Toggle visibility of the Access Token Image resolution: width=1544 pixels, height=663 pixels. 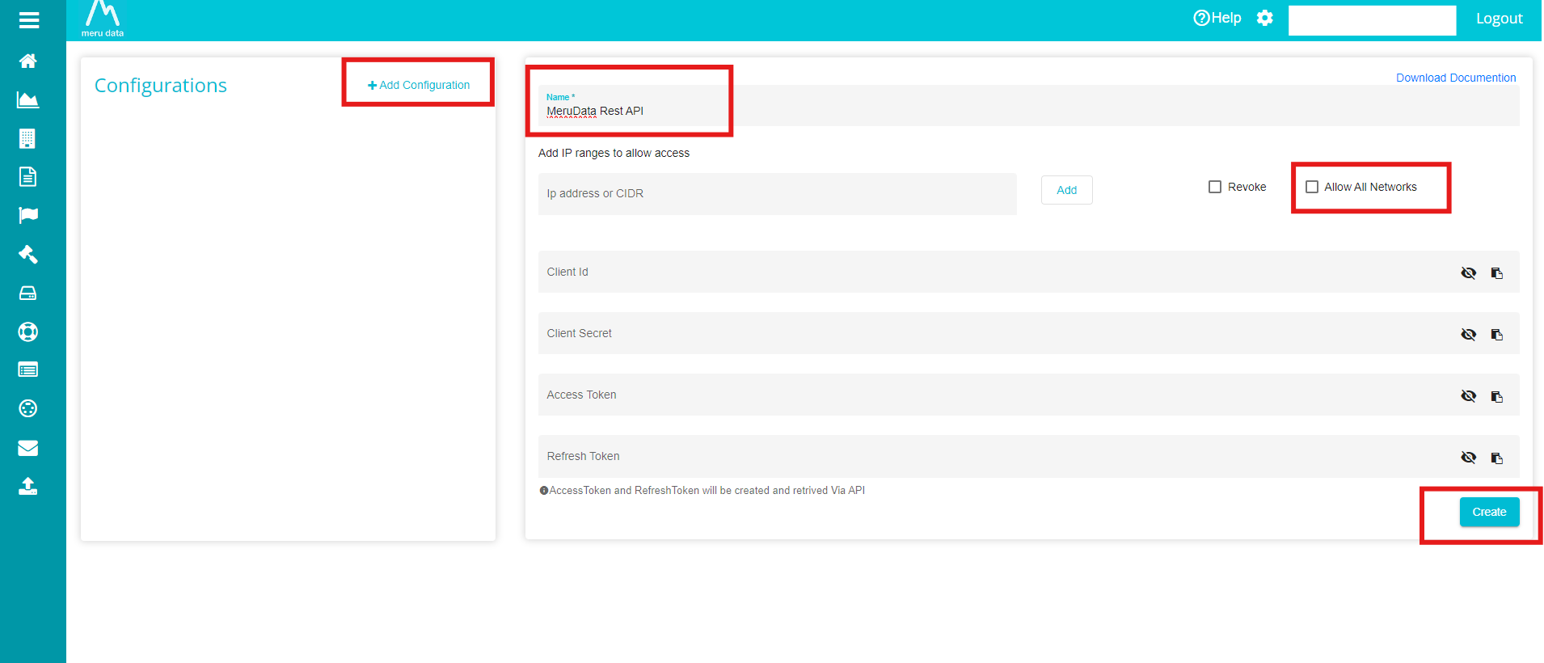point(1469,396)
